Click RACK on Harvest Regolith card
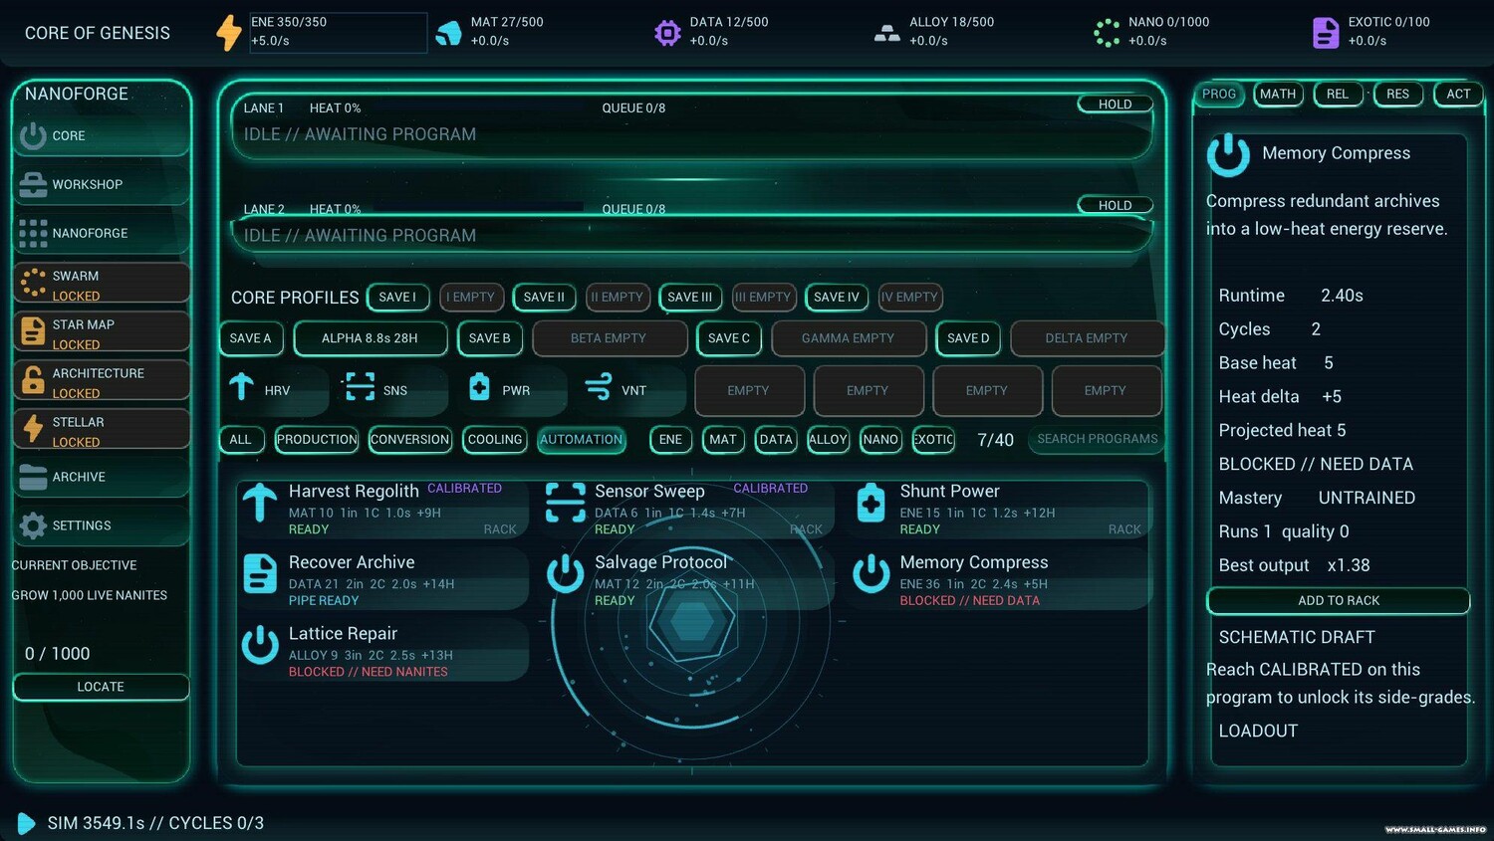Image resolution: width=1494 pixels, height=841 pixels. 500,529
